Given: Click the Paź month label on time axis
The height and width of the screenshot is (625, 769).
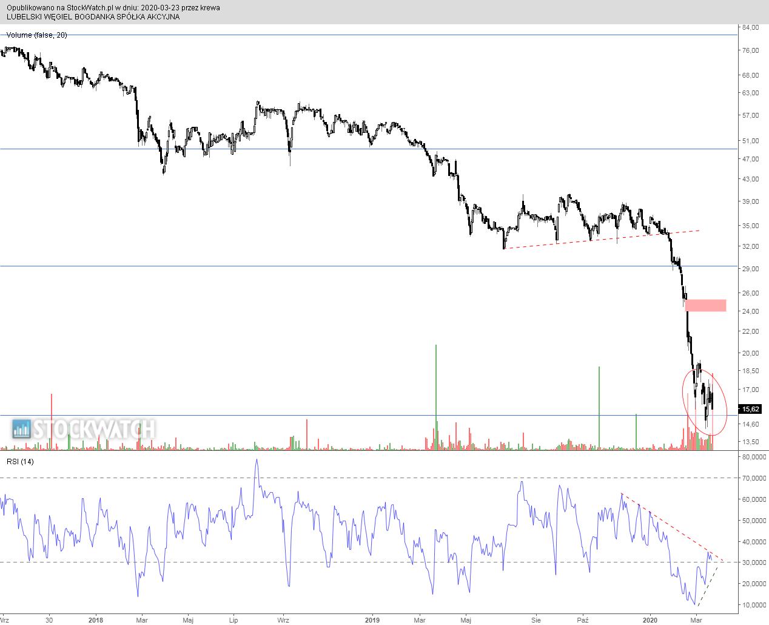Looking at the screenshot, I should click(x=583, y=620).
